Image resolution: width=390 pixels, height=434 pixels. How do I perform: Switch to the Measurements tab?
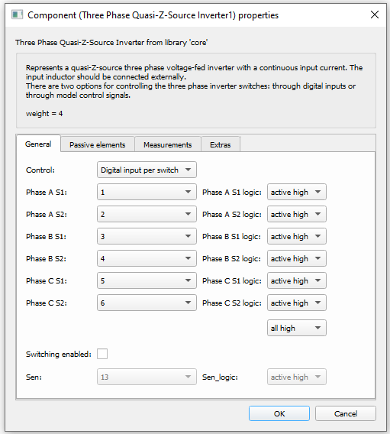(167, 144)
